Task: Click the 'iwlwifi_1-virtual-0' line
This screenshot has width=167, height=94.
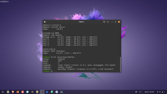Action: point(52,25)
